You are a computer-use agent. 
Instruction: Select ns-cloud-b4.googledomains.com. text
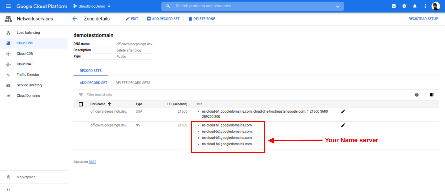tap(227, 144)
